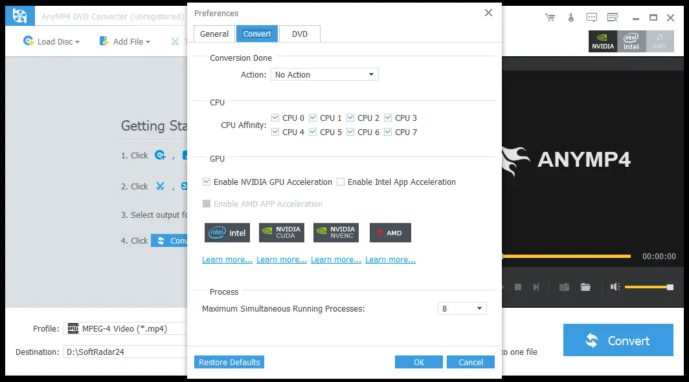Viewport: 689px width, 382px height.
Task: Click the scissors clip icon in toolbar
Action: [175, 41]
